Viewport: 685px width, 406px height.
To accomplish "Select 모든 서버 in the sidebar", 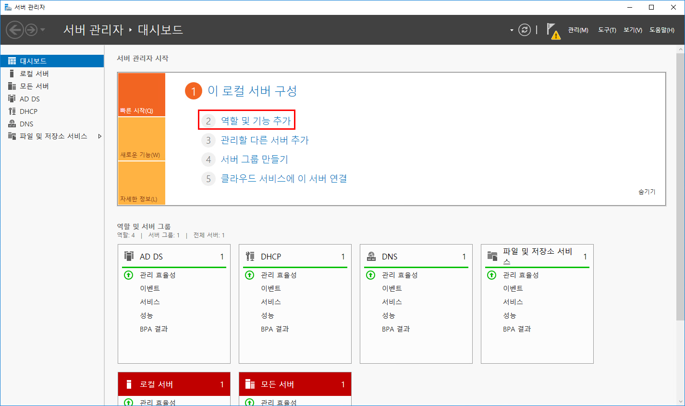I will (52, 86).
